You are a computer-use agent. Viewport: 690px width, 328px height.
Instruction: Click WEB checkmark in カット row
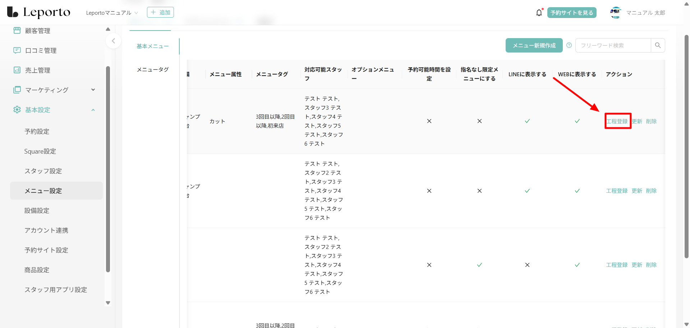pos(577,121)
